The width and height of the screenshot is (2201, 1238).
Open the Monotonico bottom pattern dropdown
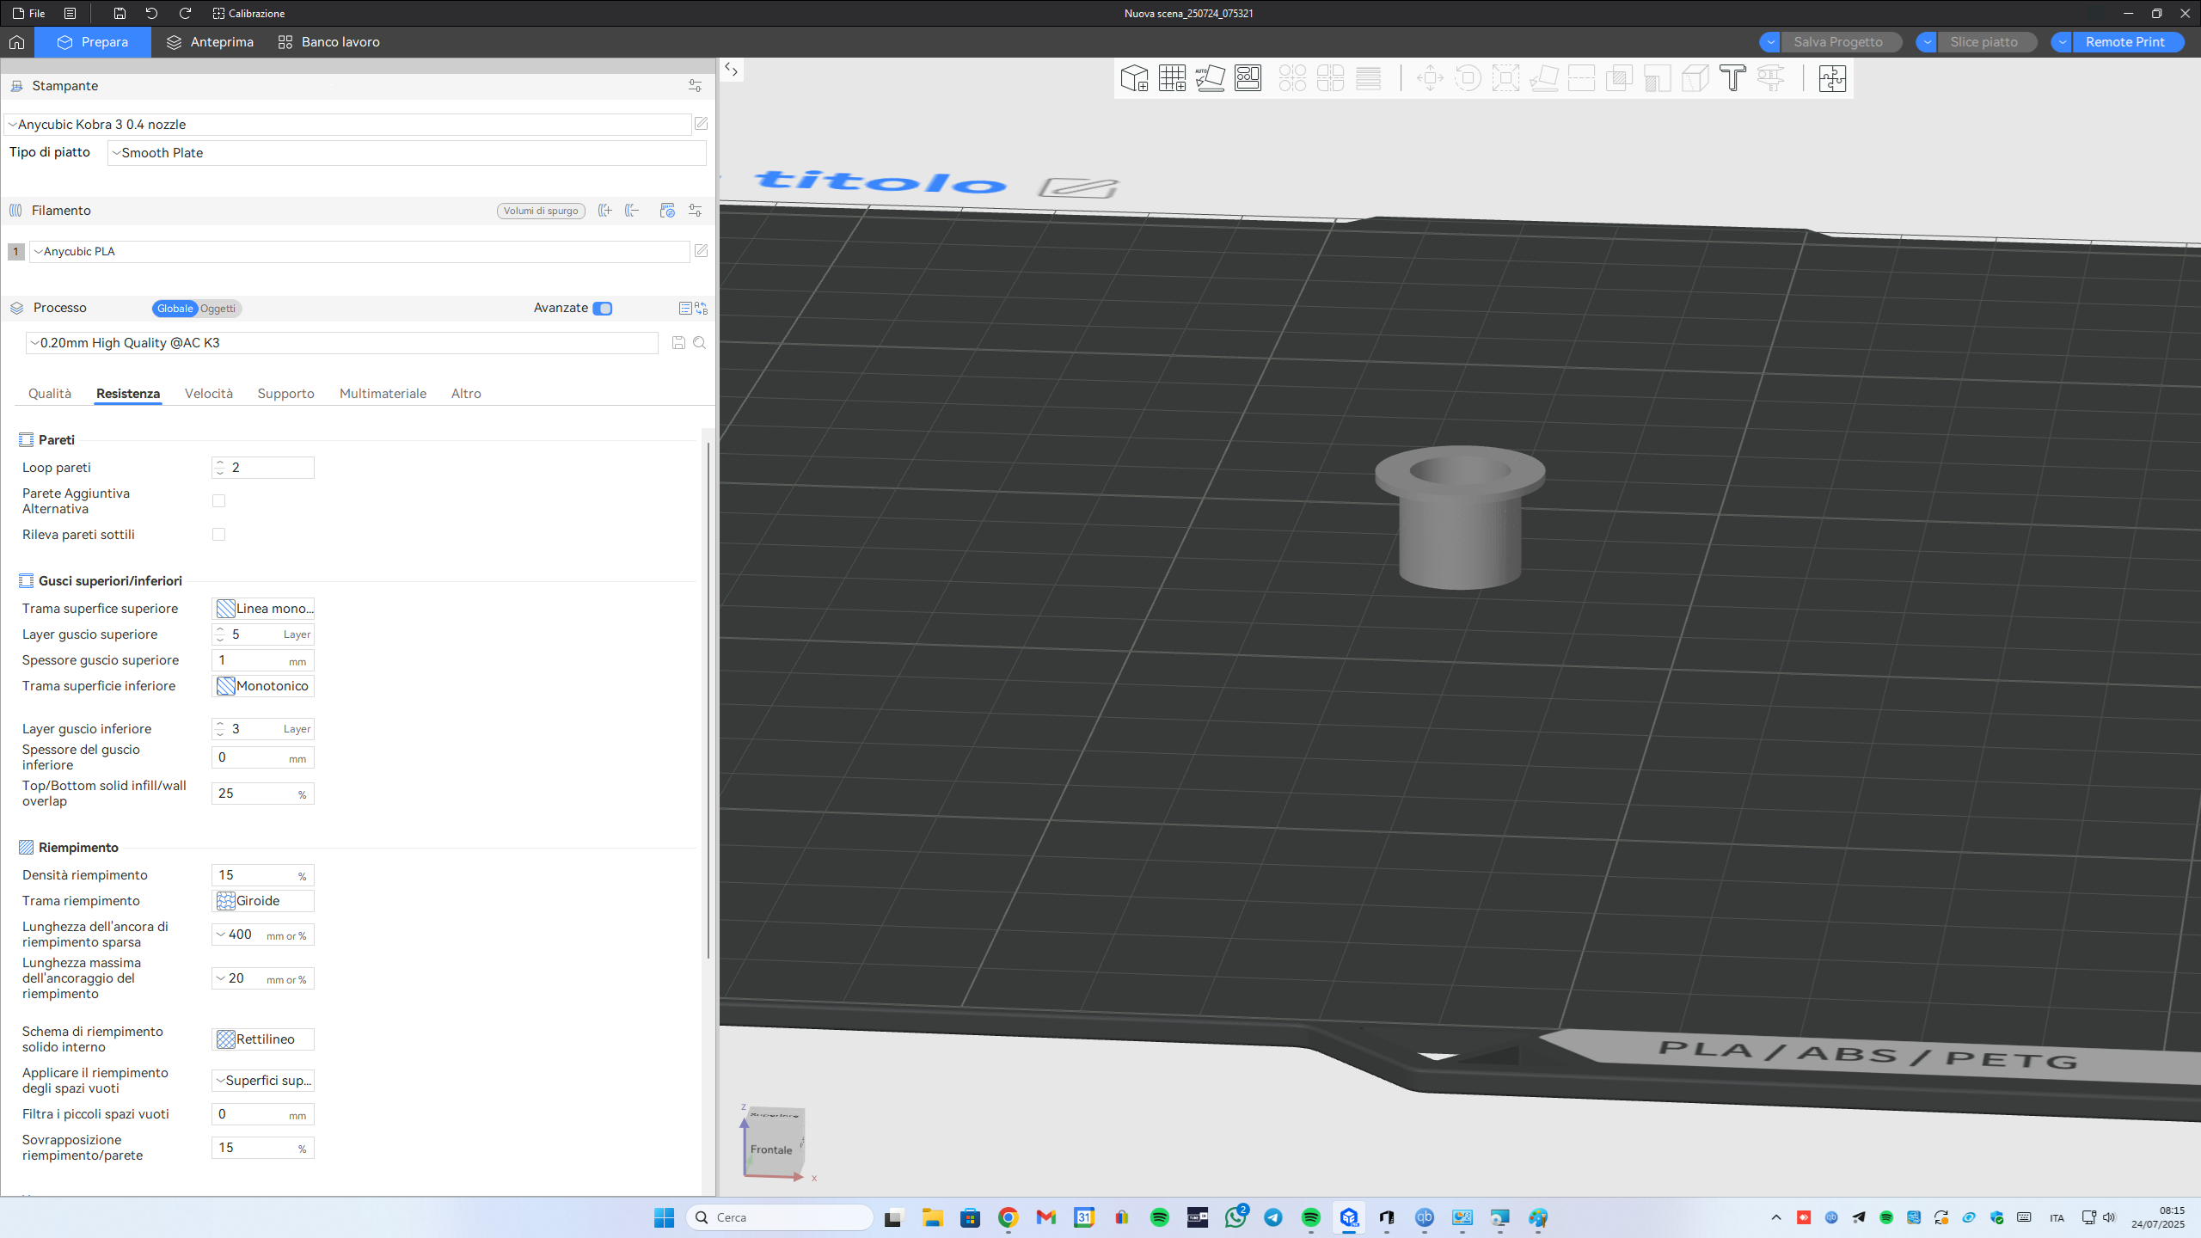click(263, 686)
